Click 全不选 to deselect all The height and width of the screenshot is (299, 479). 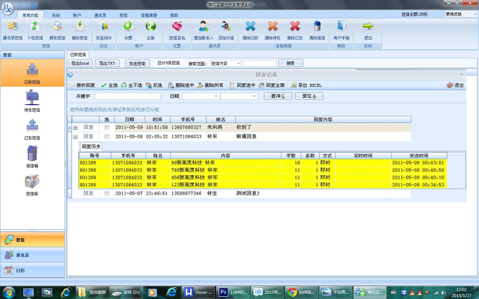131,85
